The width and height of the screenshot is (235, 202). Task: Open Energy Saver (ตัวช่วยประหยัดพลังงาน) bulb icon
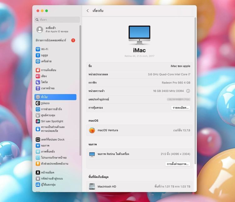(38, 164)
